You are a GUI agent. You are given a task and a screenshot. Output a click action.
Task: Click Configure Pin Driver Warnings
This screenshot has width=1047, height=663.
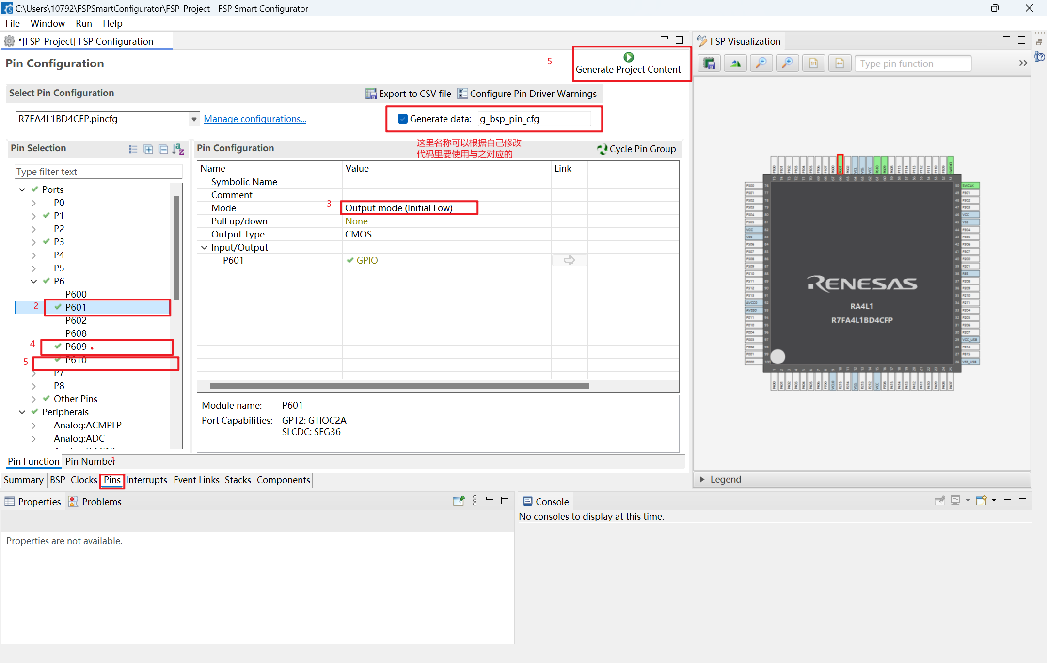(527, 94)
